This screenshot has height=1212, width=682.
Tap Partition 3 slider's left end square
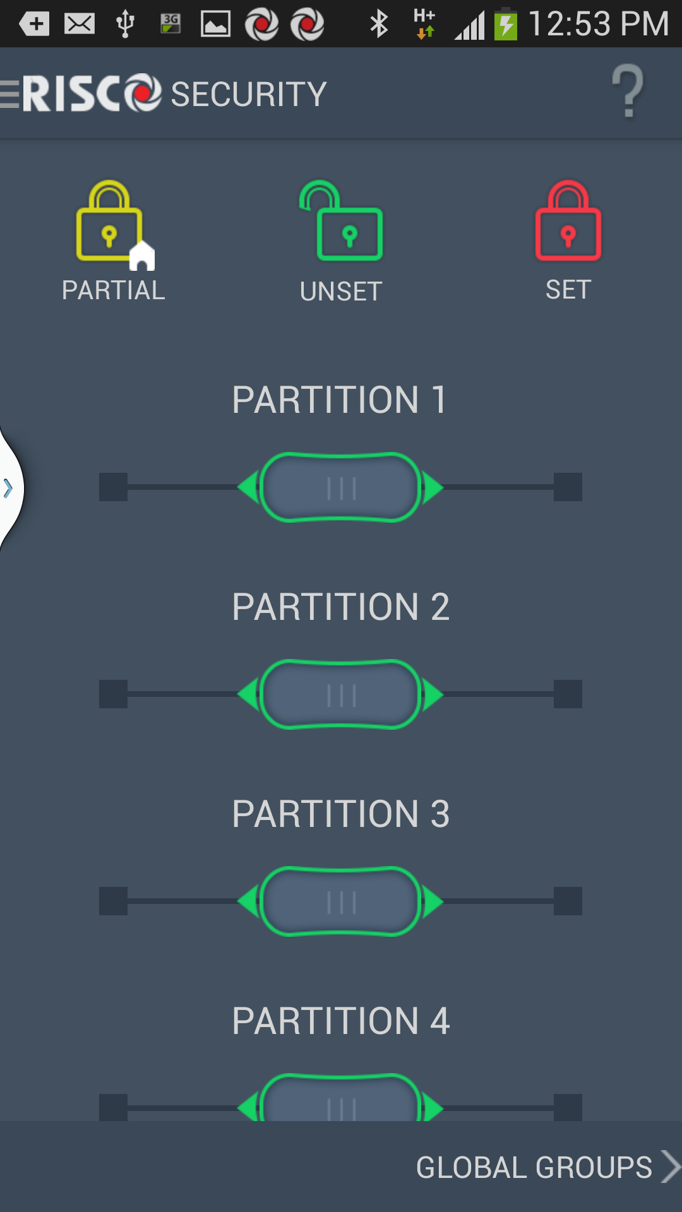click(114, 901)
